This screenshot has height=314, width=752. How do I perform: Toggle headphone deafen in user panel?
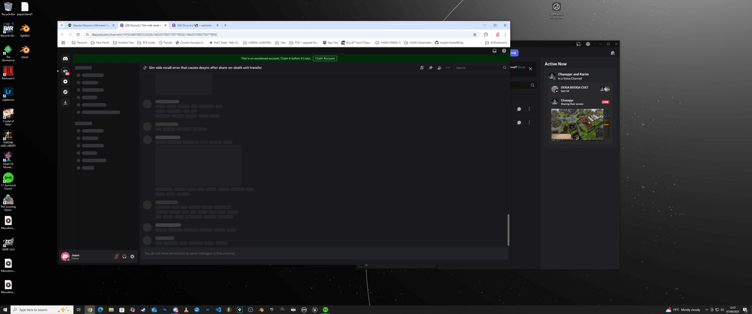[125, 256]
